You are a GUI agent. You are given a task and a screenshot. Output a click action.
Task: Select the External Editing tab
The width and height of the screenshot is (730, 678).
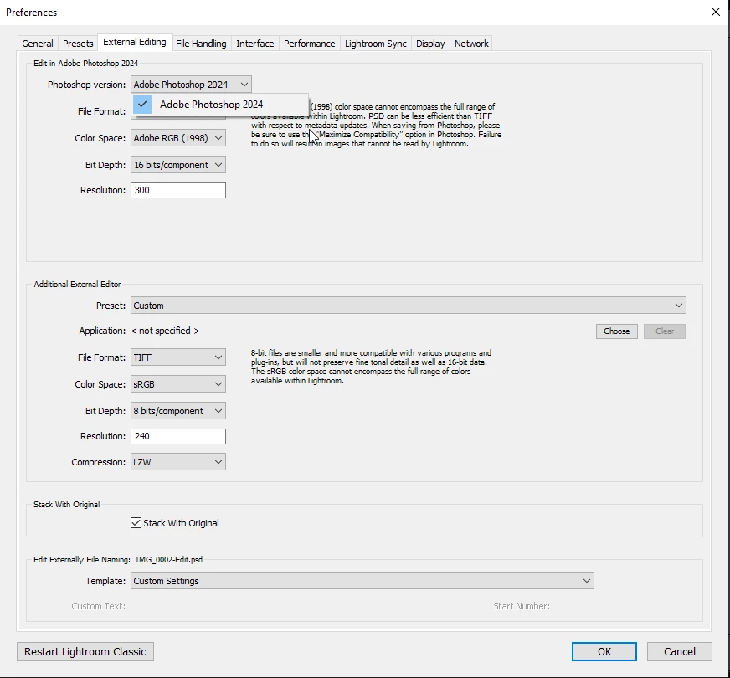point(135,42)
